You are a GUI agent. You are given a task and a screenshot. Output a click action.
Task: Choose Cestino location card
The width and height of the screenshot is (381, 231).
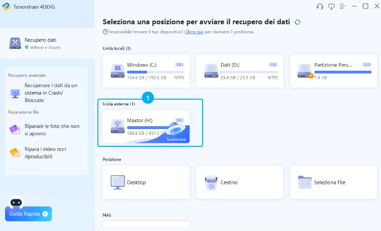(x=240, y=182)
